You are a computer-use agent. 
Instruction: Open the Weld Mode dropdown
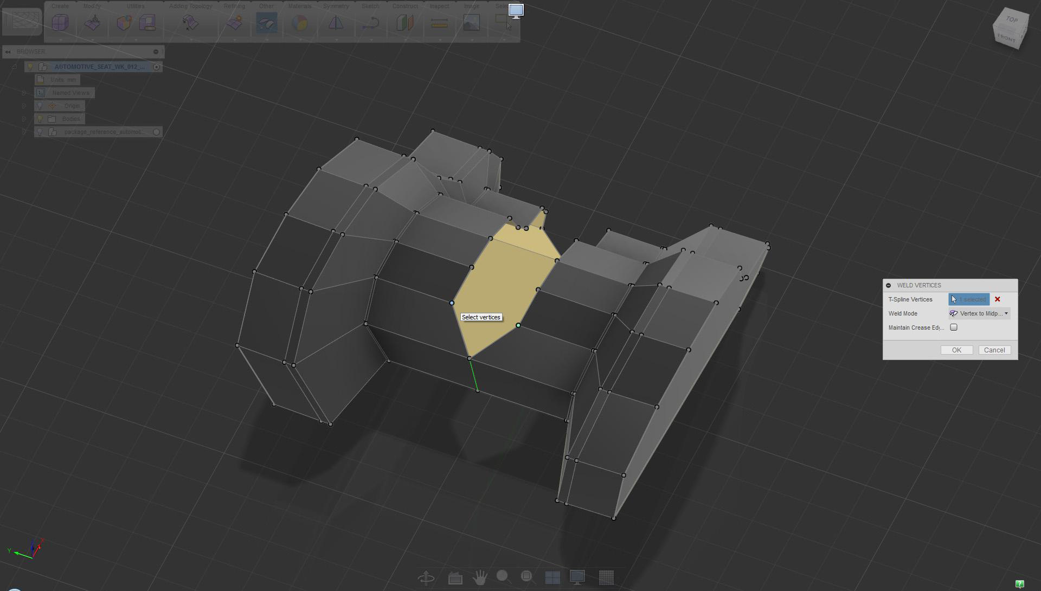[980, 313]
